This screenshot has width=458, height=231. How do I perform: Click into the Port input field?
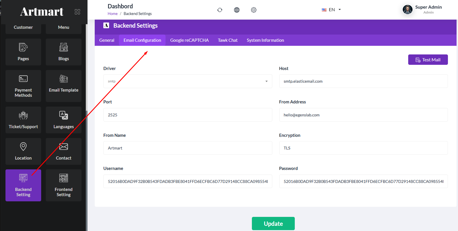coord(188,115)
